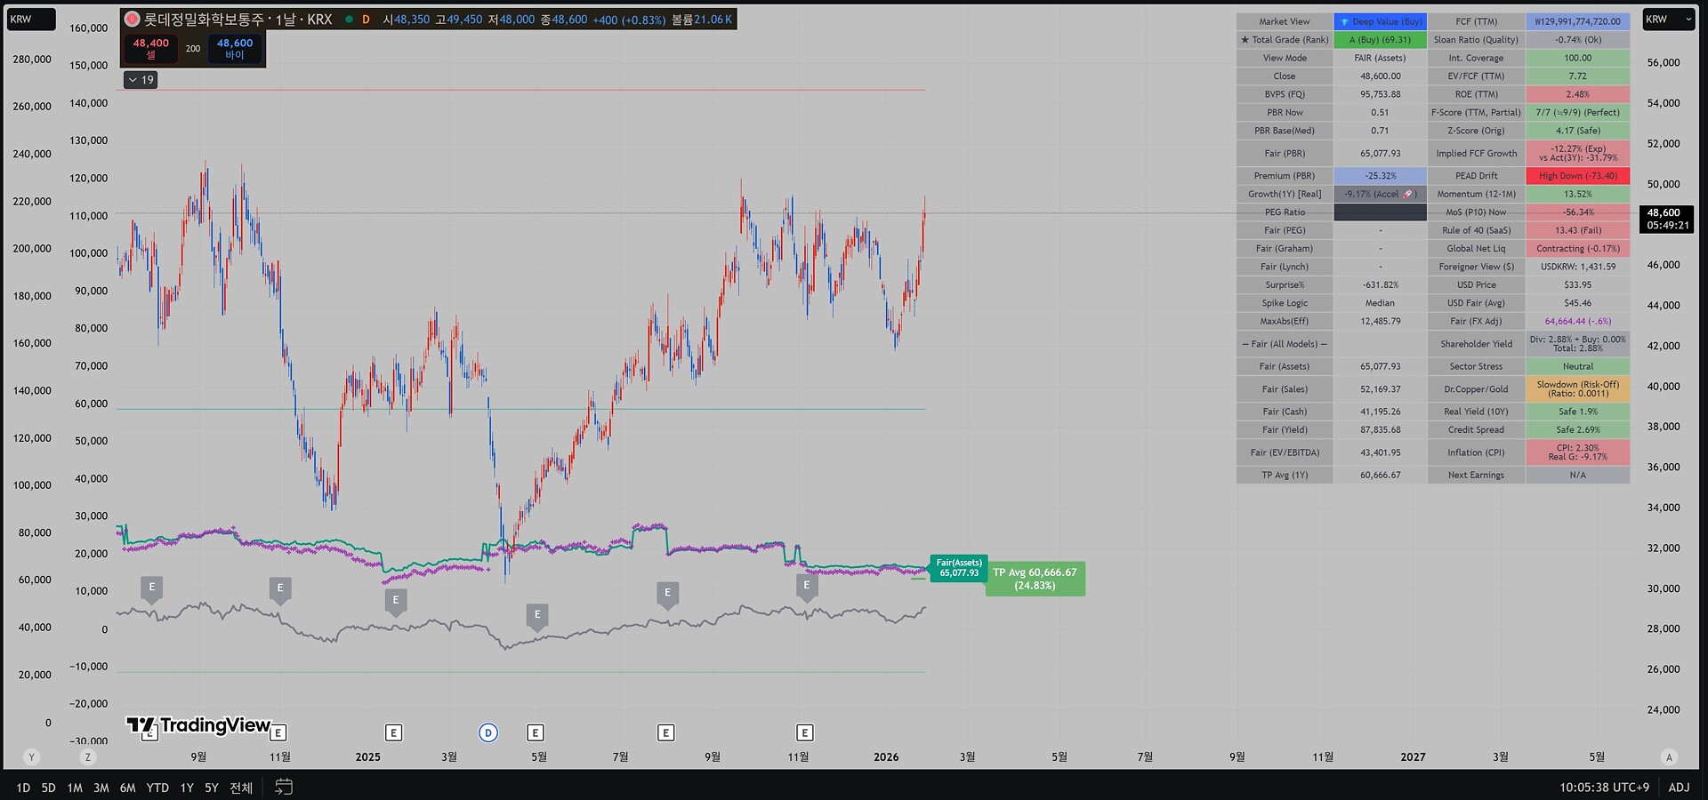The image size is (1708, 800).
Task: Click the Dr.Copper/Gold Slowdown (Risk-Off) cell
Action: pos(1578,389)
